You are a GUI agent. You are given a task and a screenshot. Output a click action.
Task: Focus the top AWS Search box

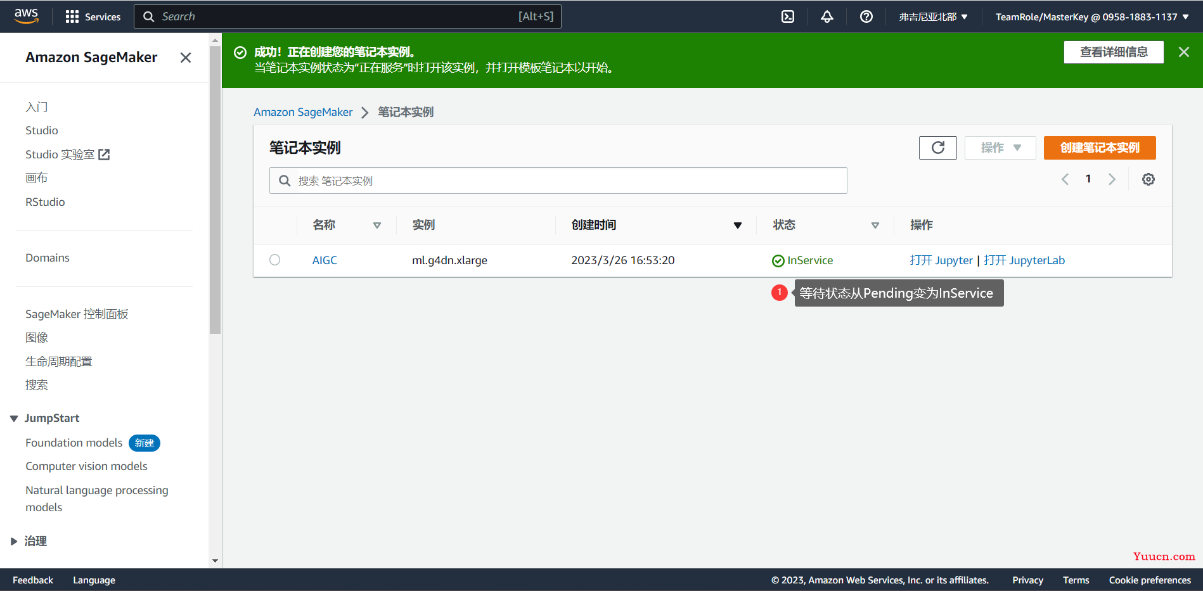pyautogui.click(x=347, y=16)
